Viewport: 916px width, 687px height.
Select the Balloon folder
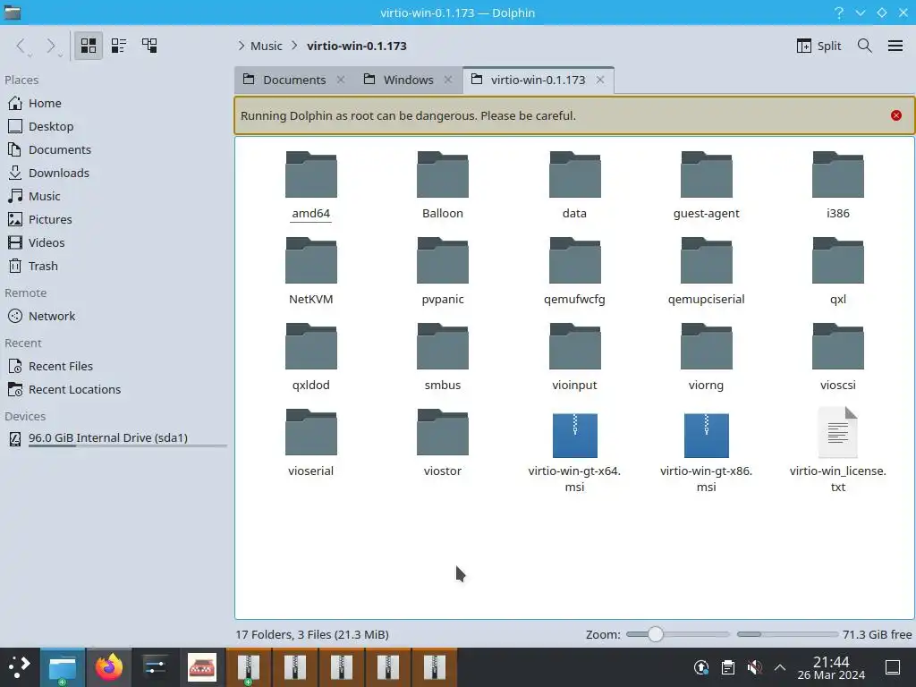[443, 186]
